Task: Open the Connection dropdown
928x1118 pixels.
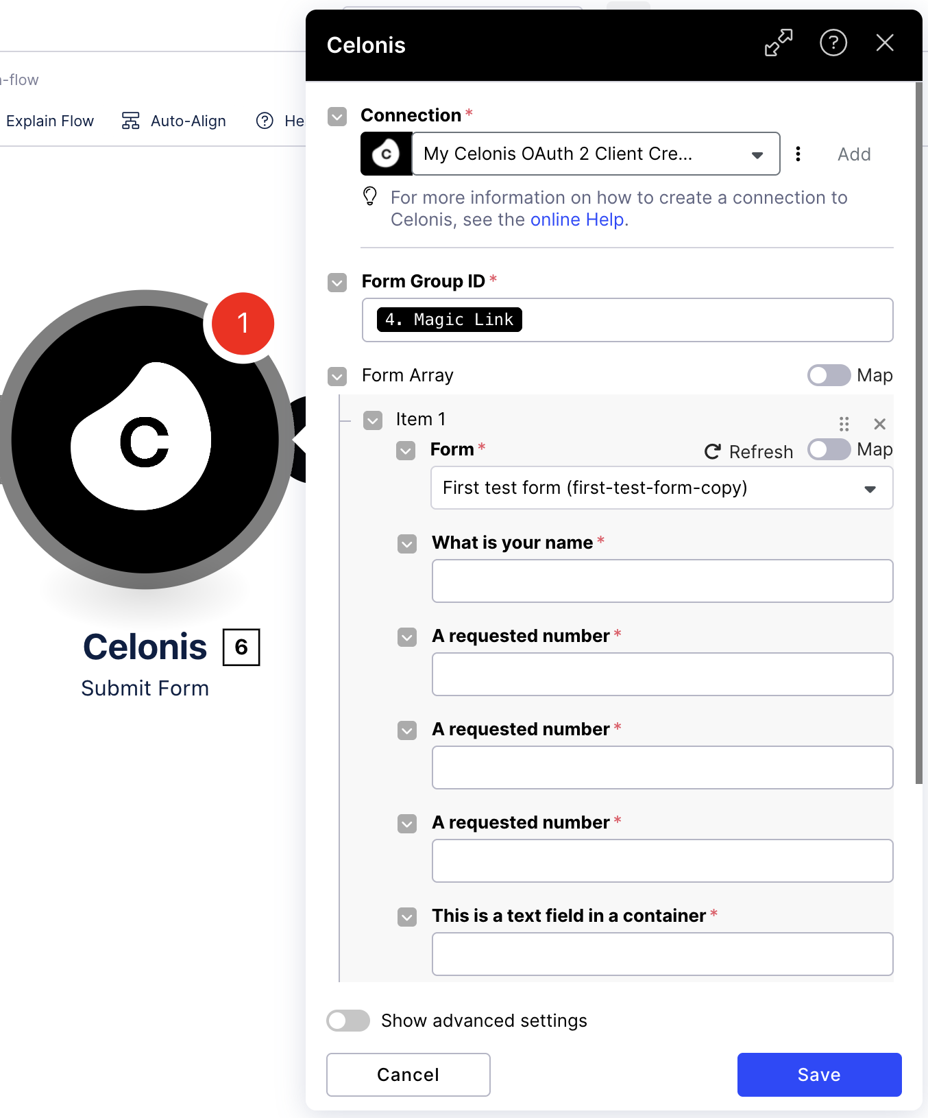Action: click(595, 154)
